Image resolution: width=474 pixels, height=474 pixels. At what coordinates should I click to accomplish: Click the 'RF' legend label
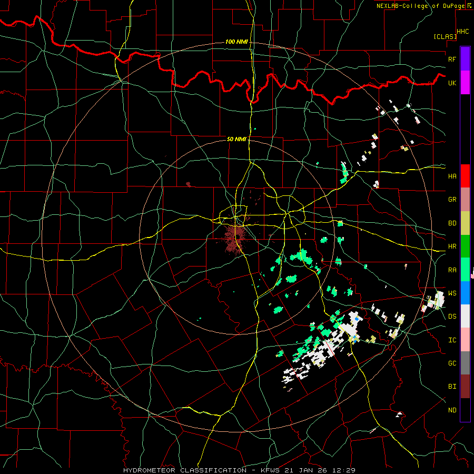[x=452, y=59]
